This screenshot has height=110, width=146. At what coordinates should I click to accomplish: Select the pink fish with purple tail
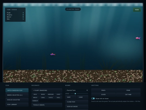point(138,38)
